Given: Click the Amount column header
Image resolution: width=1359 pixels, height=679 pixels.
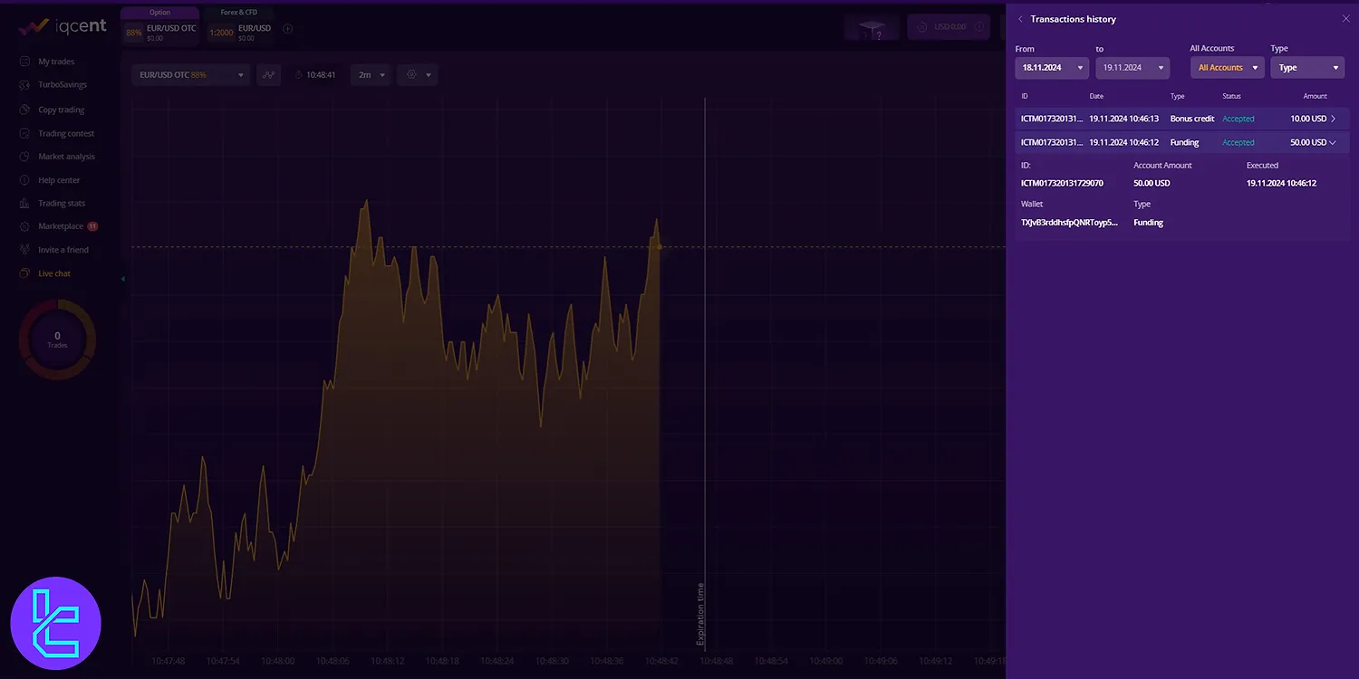Looking at the screenshot, I should pos(1316,96).
